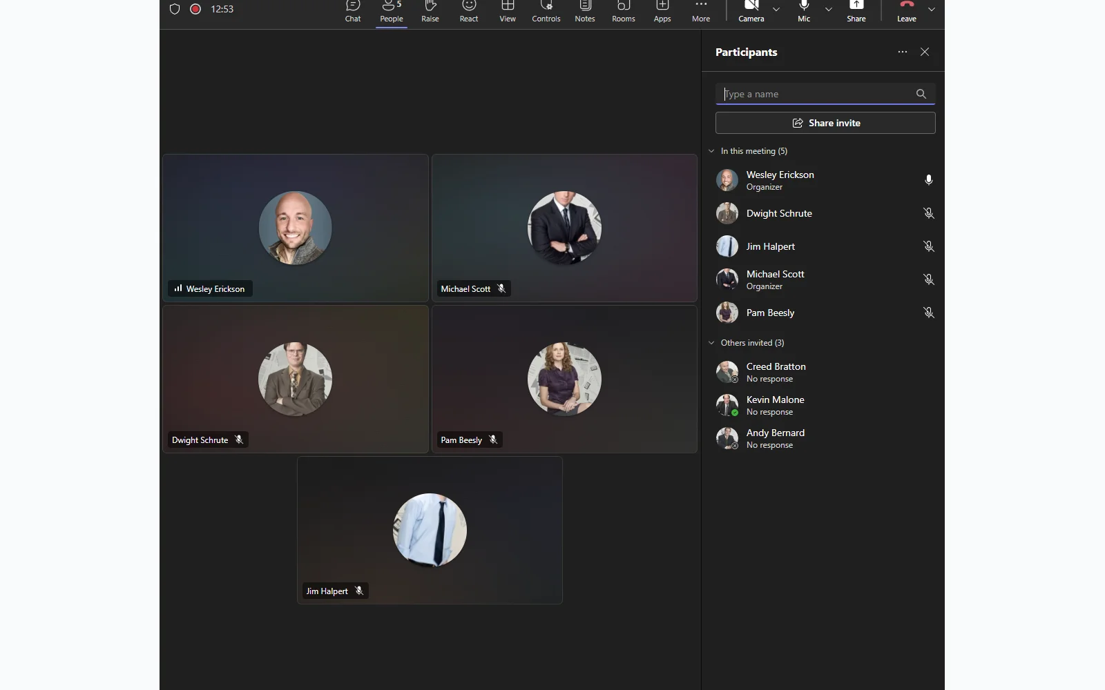Click the Share invite button

[x=825, y=123]
